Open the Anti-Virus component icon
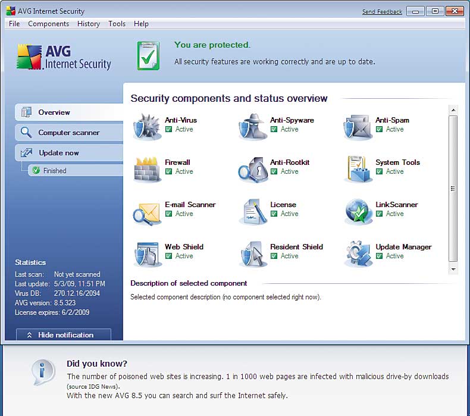This screenshot has width=470, height=416. 147,127
